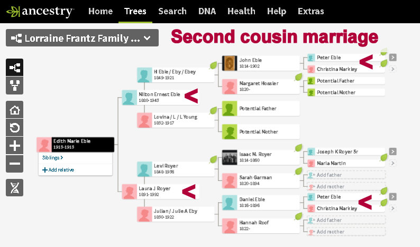Click the reset view icon
The image size is (420, 247).
tap(15, 128)
